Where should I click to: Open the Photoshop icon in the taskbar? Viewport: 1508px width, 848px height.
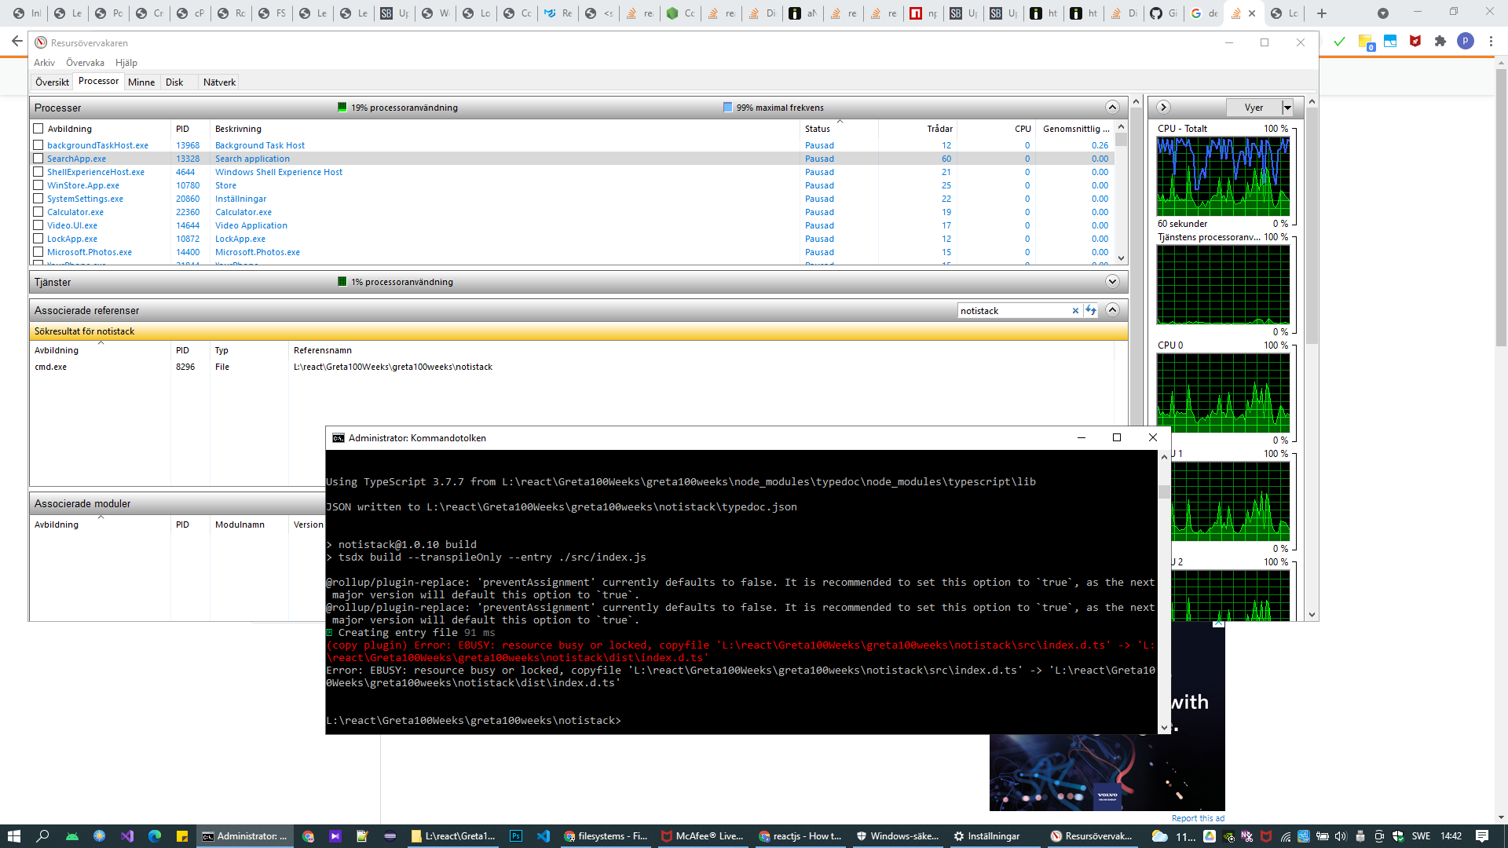coord(516,836)
